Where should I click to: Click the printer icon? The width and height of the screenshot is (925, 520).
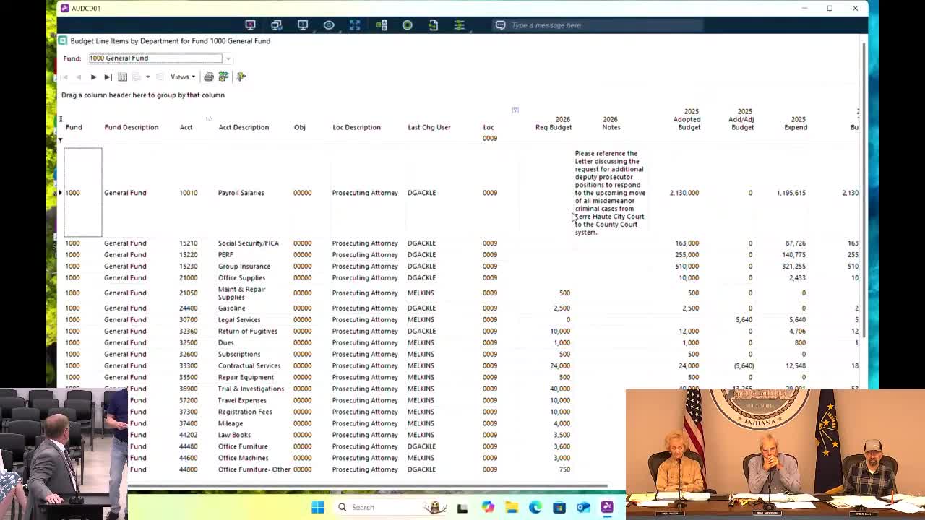[x=209, y=77]
